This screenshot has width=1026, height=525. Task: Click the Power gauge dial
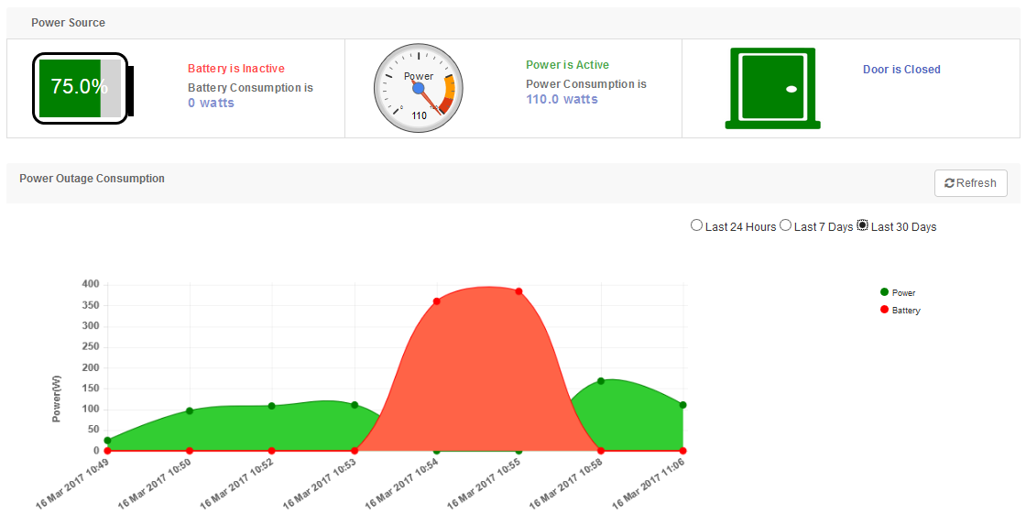(419, 88)
